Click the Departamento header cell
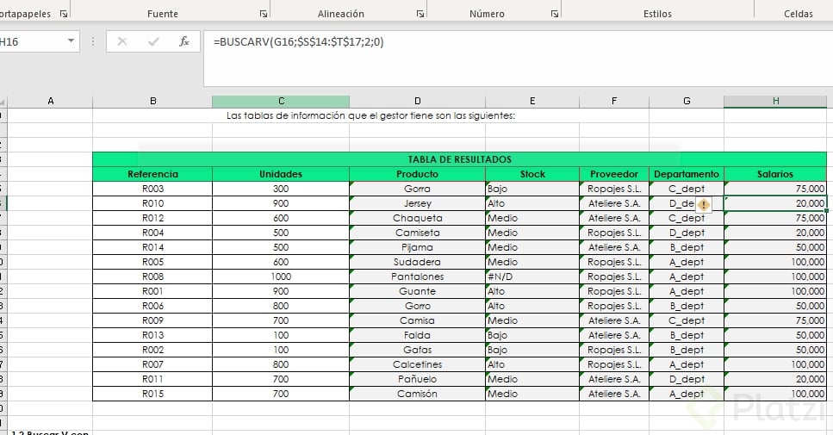The image size is (833, 435). 687,174
